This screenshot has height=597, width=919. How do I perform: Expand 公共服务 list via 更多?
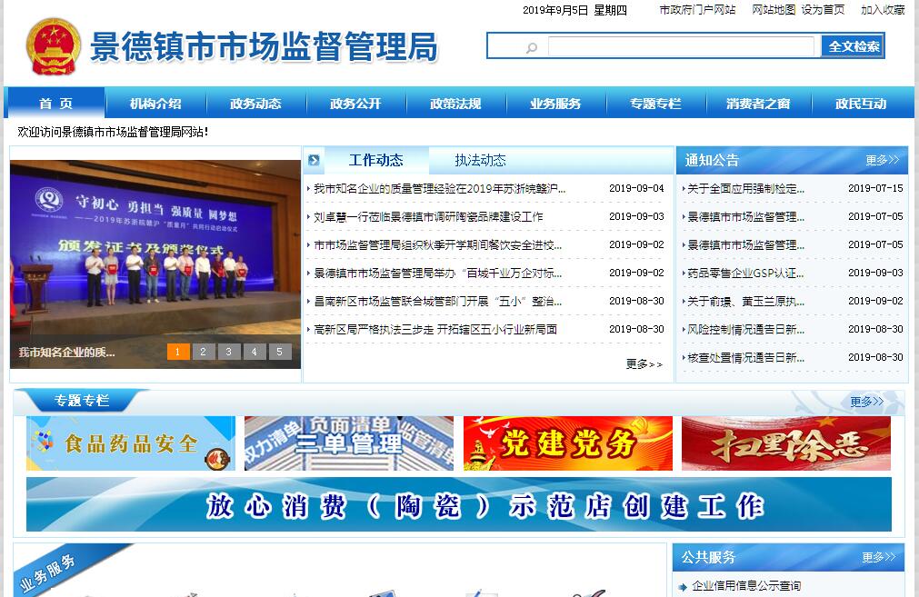tap(878, 557)
